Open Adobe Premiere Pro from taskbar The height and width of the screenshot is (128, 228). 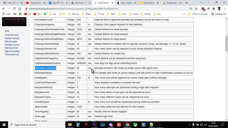[x=94, y=125]
